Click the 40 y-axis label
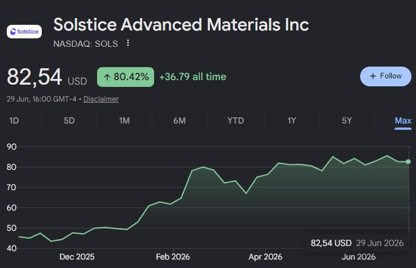This screenshot has height=268, width=416. [12, 248]
